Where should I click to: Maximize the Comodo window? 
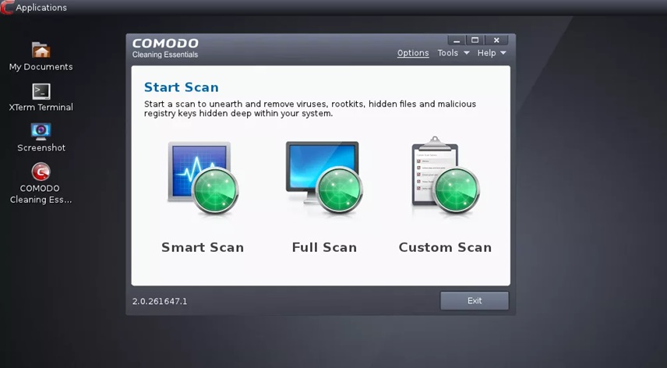click(x=475, y=41)
